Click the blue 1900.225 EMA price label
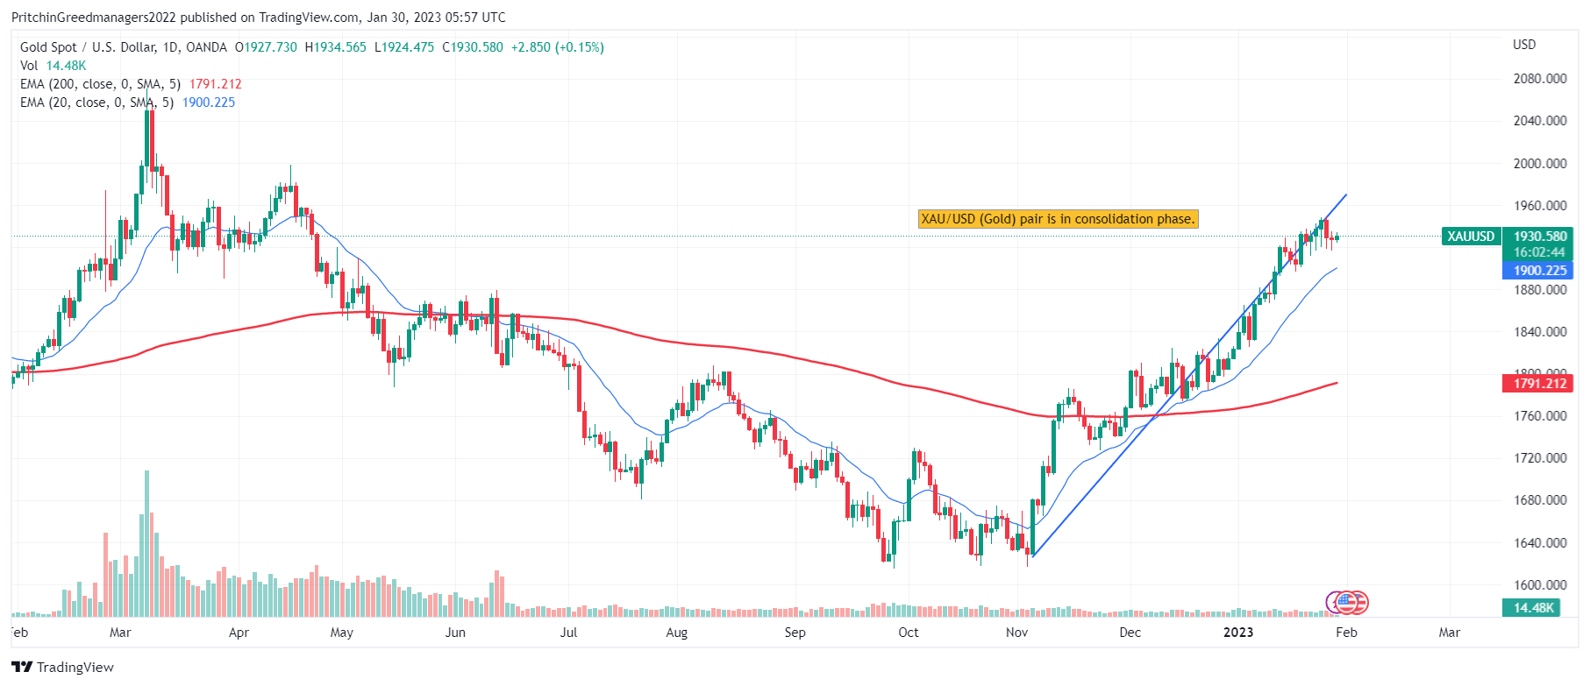 point(1538,271)
